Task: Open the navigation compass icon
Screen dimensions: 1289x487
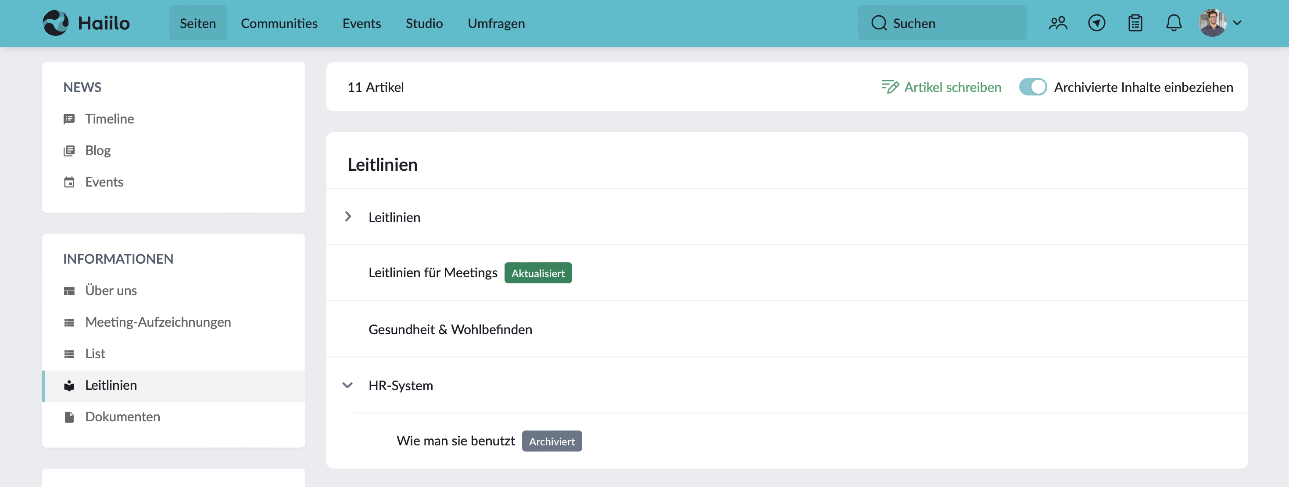Action: [1096, 23]
